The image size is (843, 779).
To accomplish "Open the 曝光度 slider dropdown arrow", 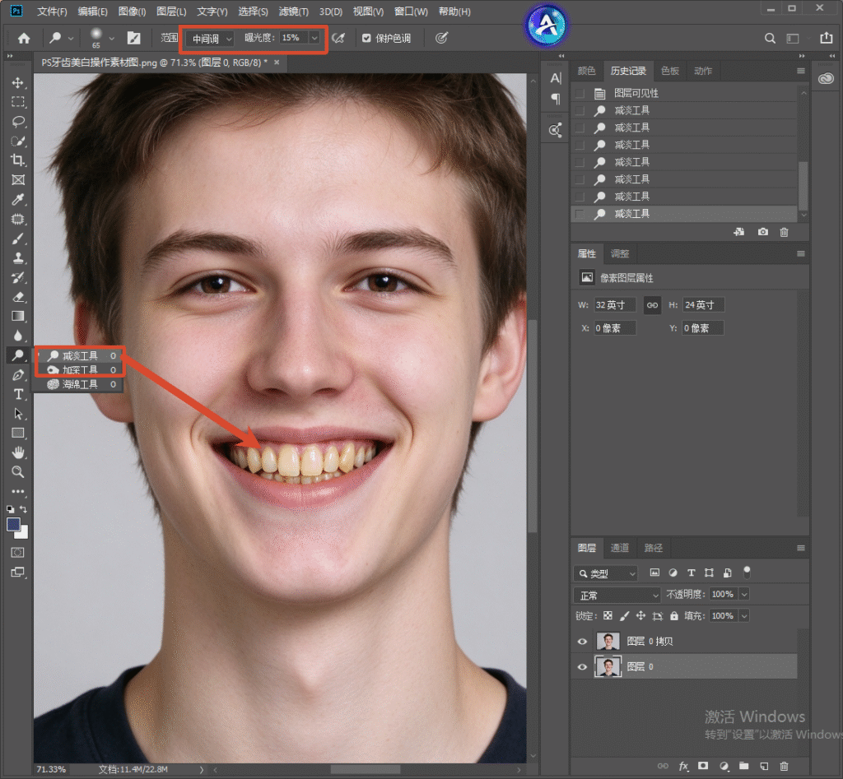I will (x=314, y=38).
